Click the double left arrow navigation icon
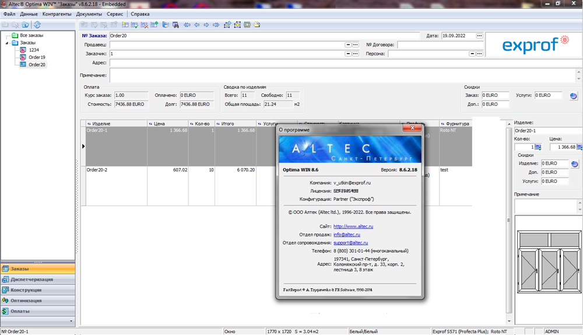 pyautogui.click(x=187, y=25)
